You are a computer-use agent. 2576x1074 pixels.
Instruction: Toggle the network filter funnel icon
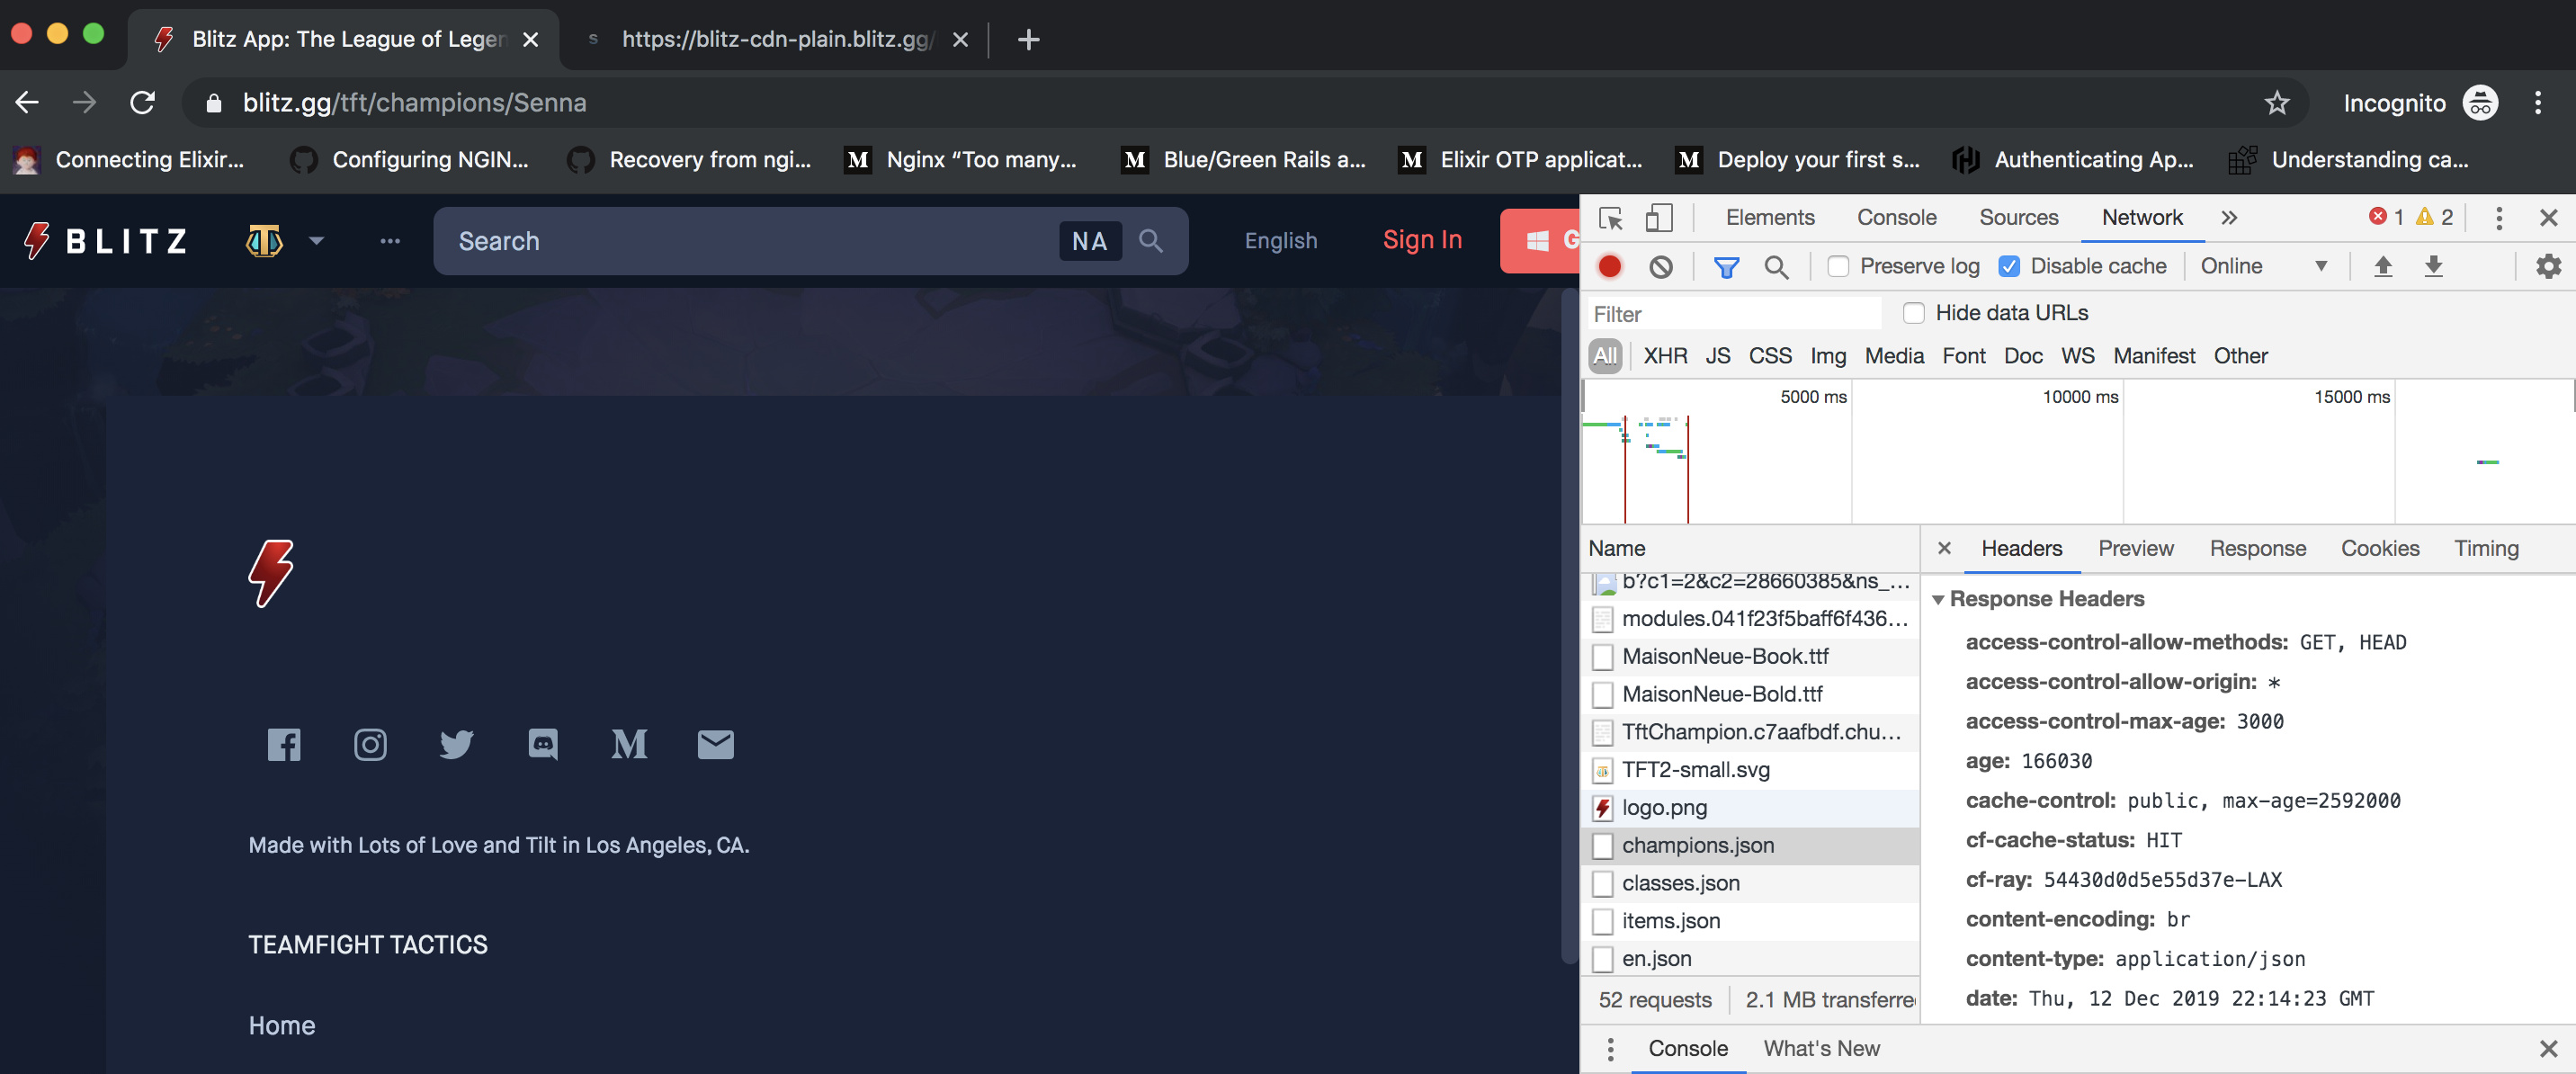click(x=1725, y=266)
